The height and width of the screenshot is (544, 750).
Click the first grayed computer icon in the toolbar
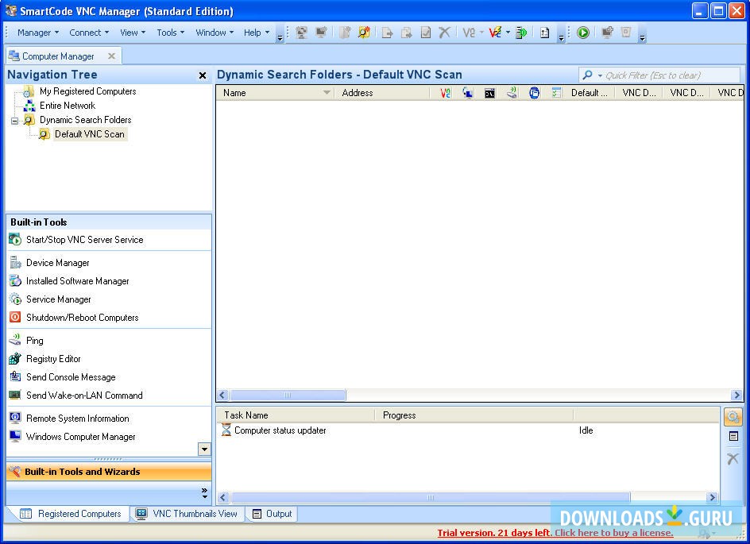click(301, 33)
